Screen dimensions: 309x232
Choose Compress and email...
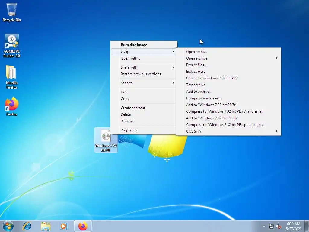coord(228,98)
